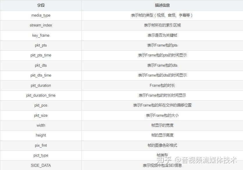Select the pkt_pts field cell
Screen dimensions: 243x170
41,45
